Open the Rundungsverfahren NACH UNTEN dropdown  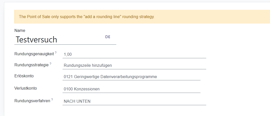pos(134,101)
